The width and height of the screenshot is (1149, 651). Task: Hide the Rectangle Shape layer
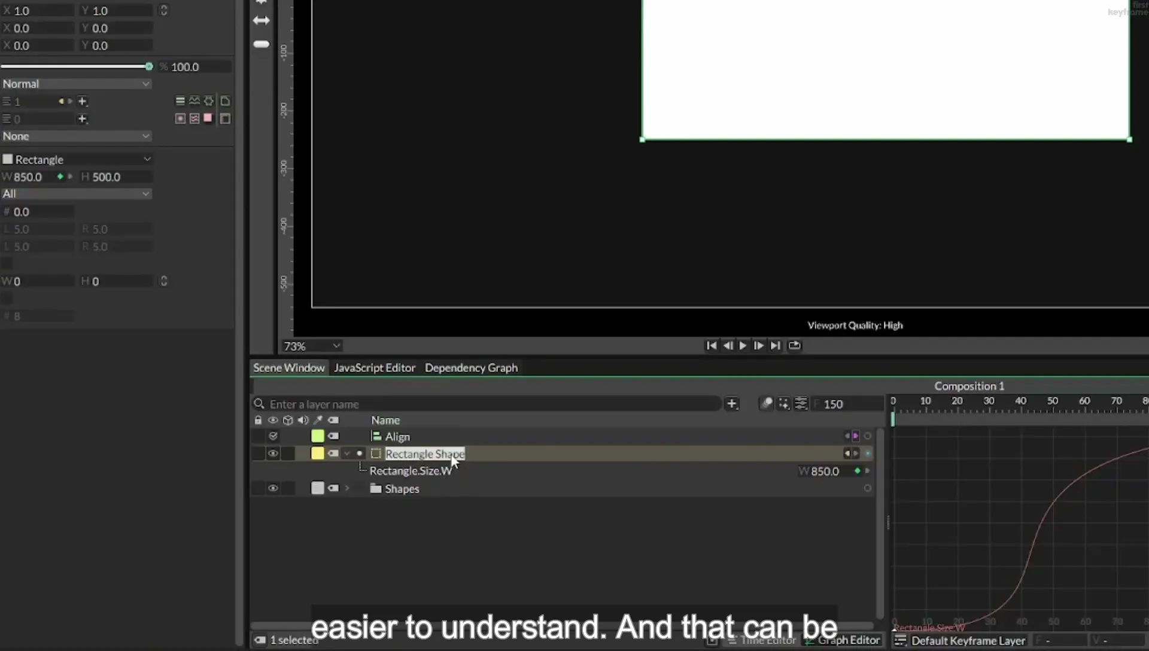click(x=273, y=454)
